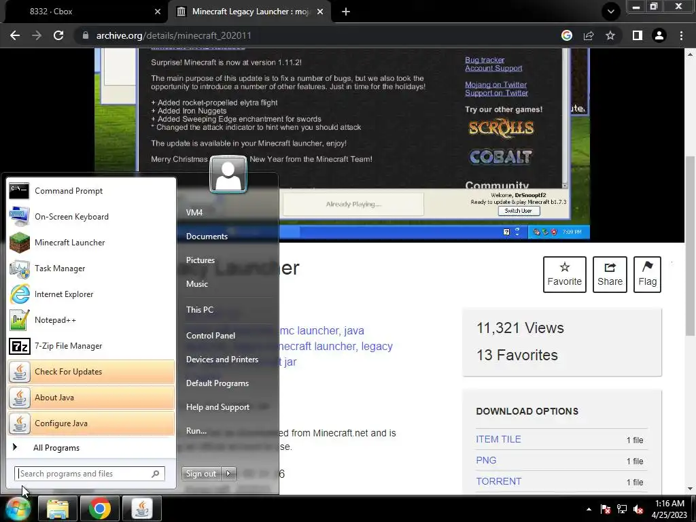Bookmark this page with the star
Image resolution: width=696 pixels, height=522 pixels.
[610, 35]
